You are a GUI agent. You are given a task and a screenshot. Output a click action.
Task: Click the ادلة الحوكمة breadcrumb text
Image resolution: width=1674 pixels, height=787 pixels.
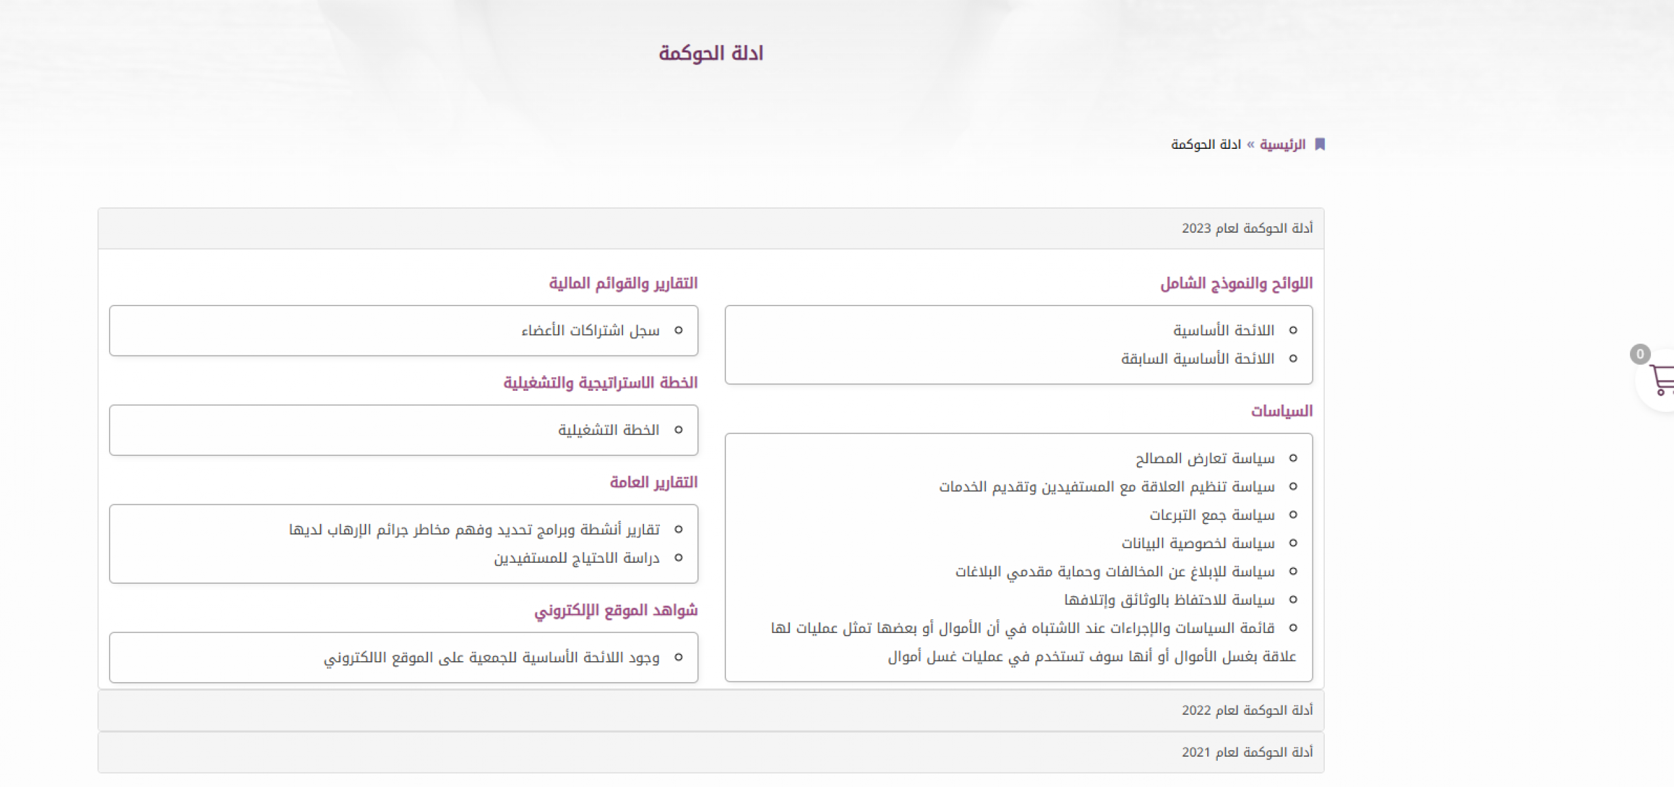1206,144
